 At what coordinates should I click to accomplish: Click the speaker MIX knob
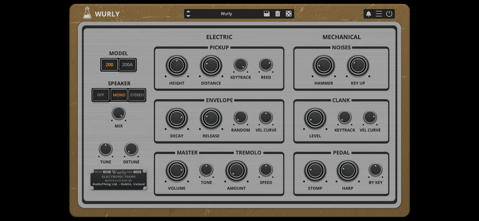[118, 113]
